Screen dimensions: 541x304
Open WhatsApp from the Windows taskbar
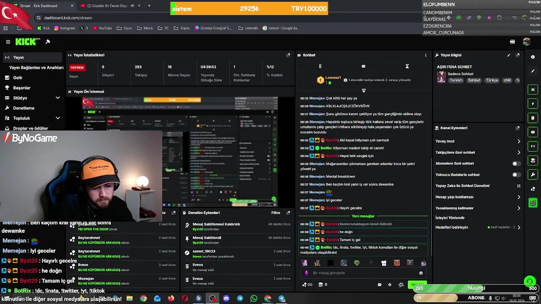254,299
